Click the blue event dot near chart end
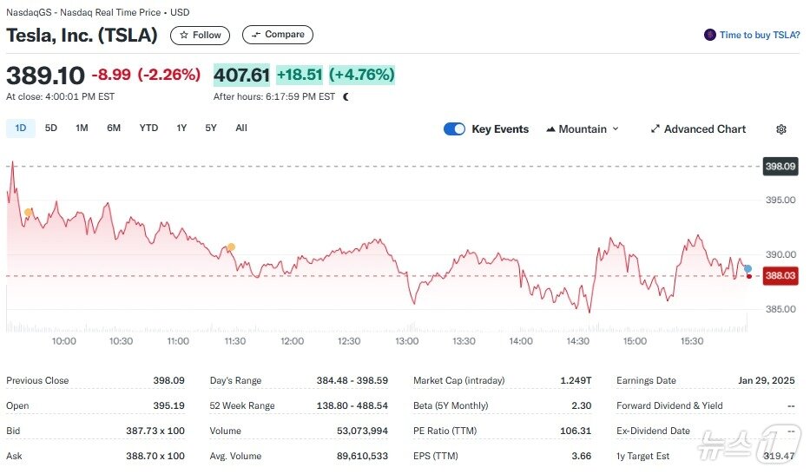The width and height of the screenshot is (810, 474). [747, 268]
